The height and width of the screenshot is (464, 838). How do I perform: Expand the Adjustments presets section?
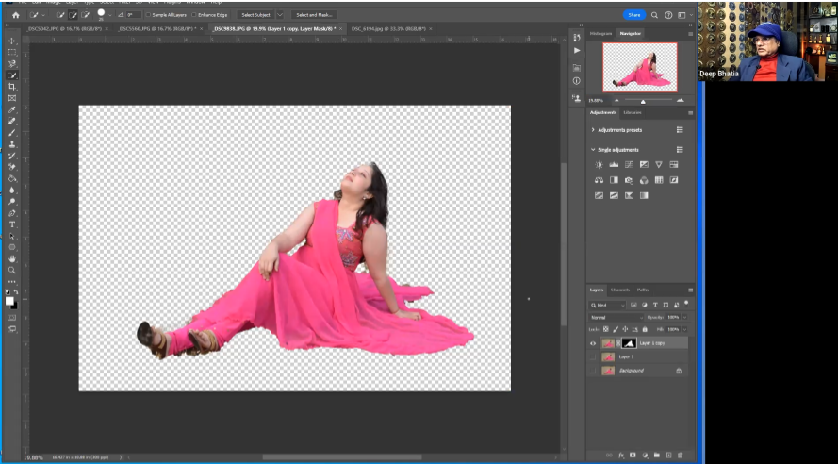click(x=593, y=129)
